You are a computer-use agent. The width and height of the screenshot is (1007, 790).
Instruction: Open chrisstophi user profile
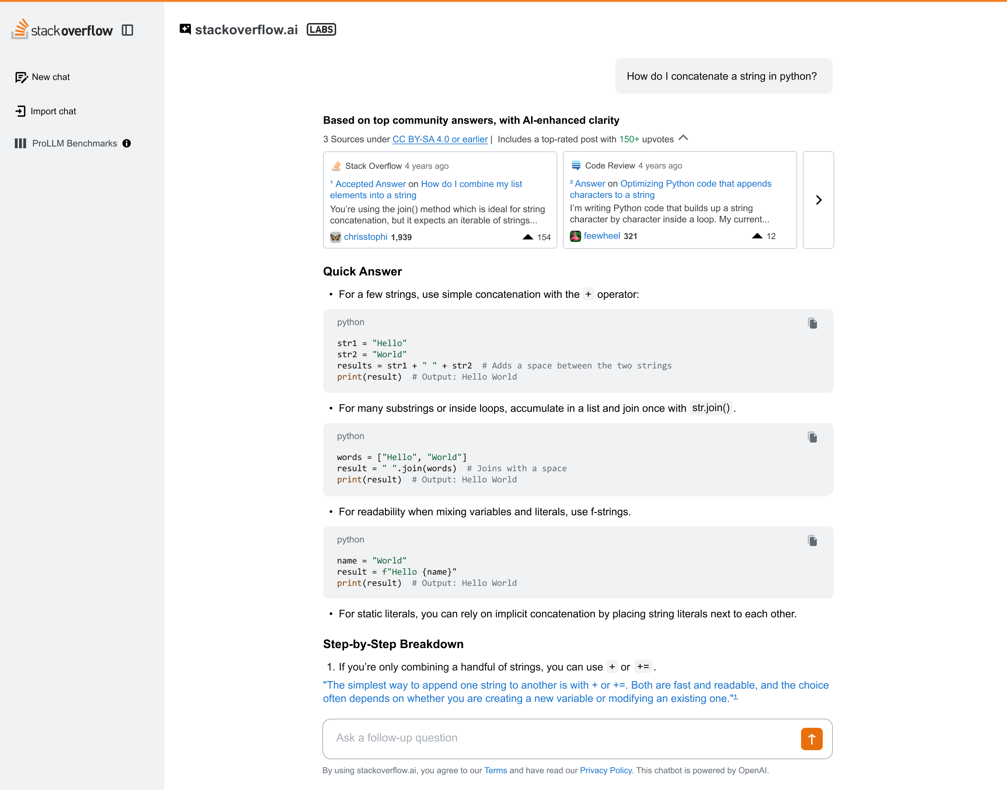point(365,237)
